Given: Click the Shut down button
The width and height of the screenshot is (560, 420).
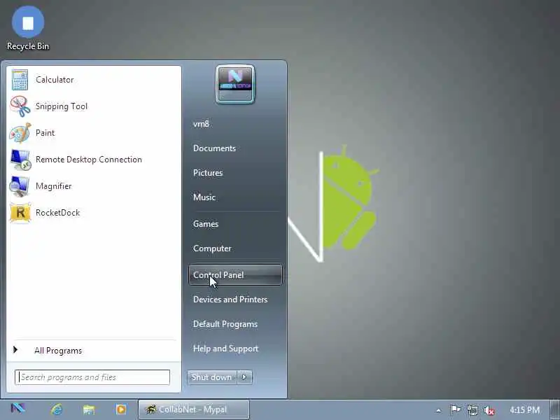Looking at the screenshot, I should click(211, 377).
